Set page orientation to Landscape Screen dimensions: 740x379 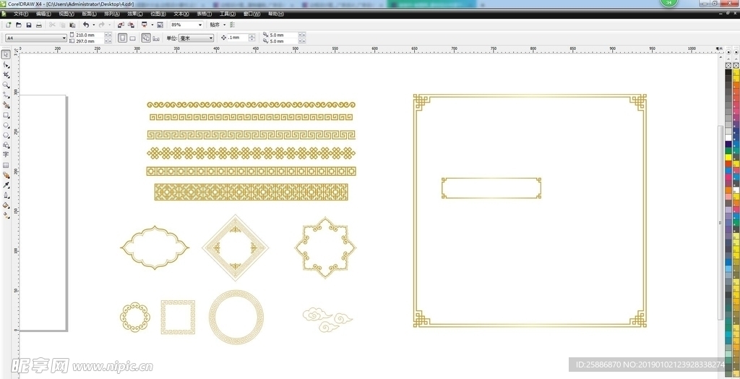click(x=133, y=38)
